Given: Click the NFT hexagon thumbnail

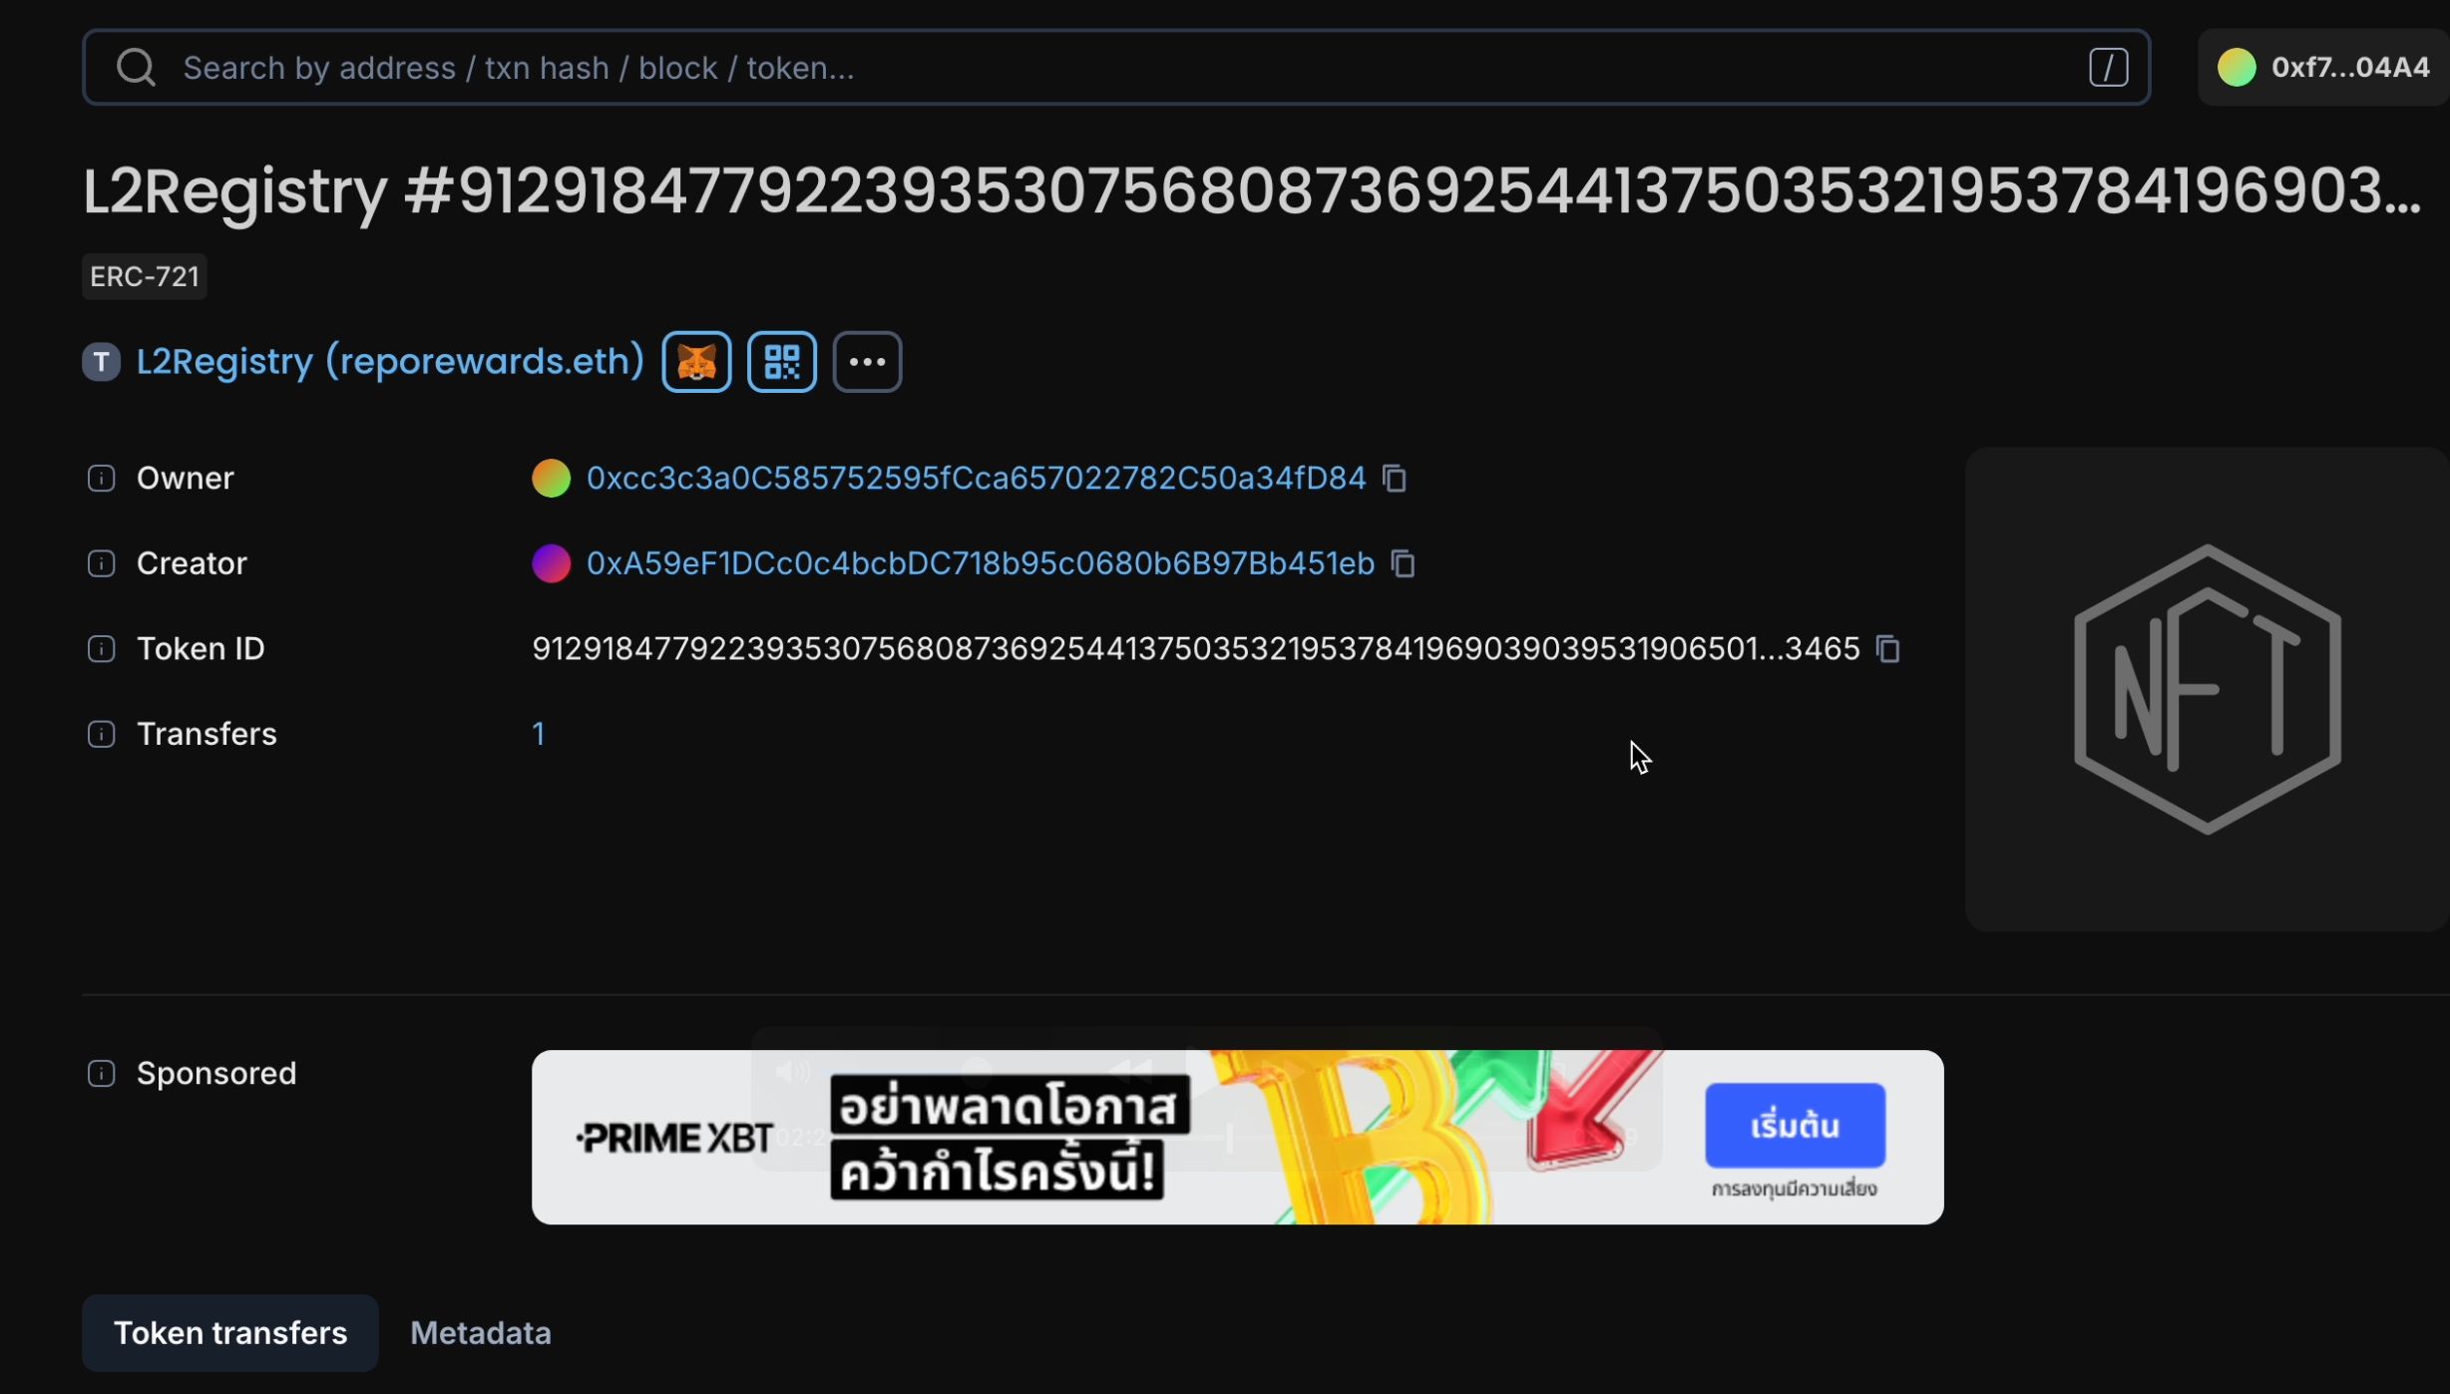Looking at the screenshot, I should [x=2208, y=688].
